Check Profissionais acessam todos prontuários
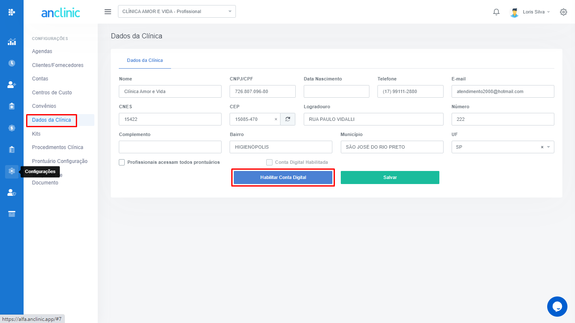The width and height of the screenshot is (575, 323). click(122, 162)
